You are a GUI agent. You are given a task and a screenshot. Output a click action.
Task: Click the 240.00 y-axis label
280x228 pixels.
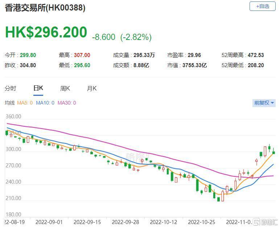coord(13,182)
